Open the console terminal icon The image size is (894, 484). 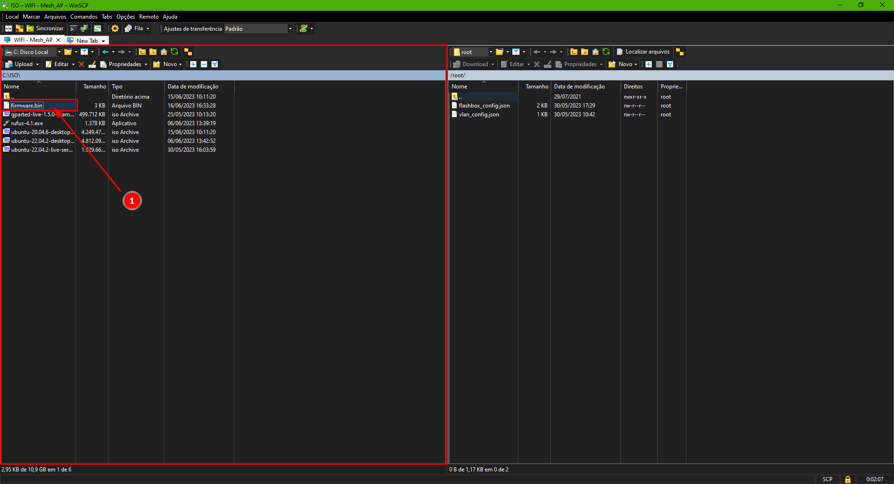[x=73, y=28]
